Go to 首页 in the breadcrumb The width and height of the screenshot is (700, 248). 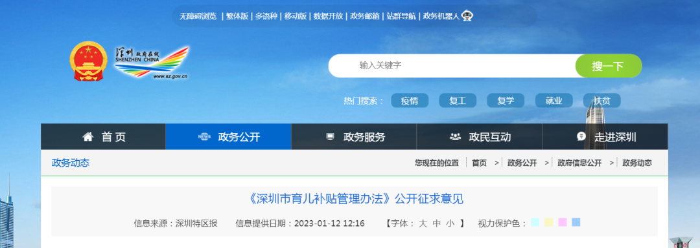pos(479,163)
